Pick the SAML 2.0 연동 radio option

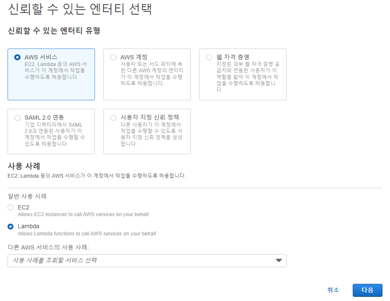tap(17, 118)
